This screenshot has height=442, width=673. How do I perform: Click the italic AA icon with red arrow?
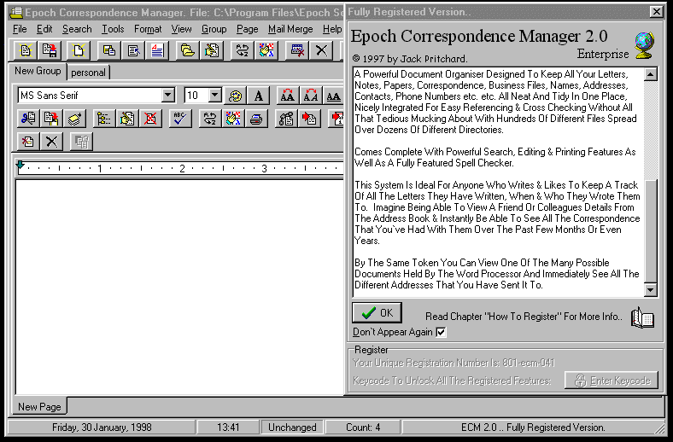(311, 96)
